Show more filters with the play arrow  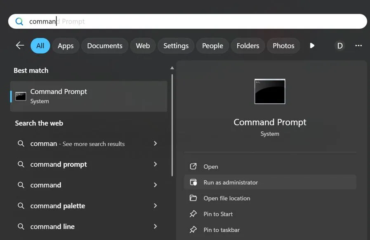tap(312, 45)
